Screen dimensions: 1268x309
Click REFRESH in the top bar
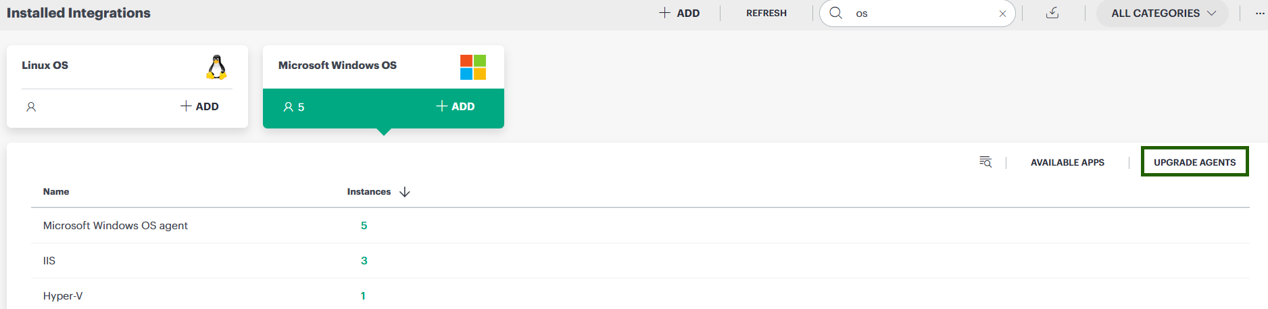pos(766,14)
